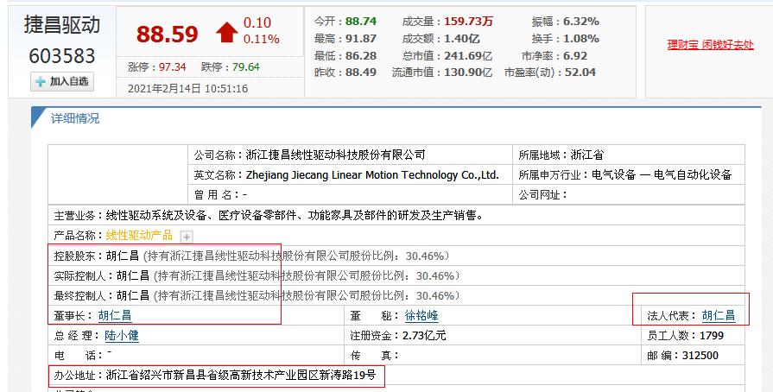Click the blue plus icon on 加入自选
This screenshot has height=392, width=773.
coord(41,82)
